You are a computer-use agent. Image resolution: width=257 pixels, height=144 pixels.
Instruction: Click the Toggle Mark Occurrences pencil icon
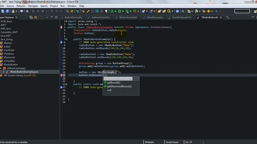(88, 11)
